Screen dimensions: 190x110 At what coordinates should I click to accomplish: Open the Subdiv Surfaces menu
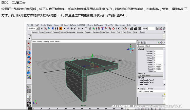point(120,25)
